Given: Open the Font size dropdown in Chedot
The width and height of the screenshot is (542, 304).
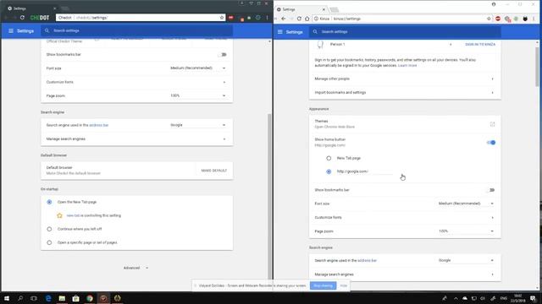Looking at the screenshot, I should click(197, 68).
